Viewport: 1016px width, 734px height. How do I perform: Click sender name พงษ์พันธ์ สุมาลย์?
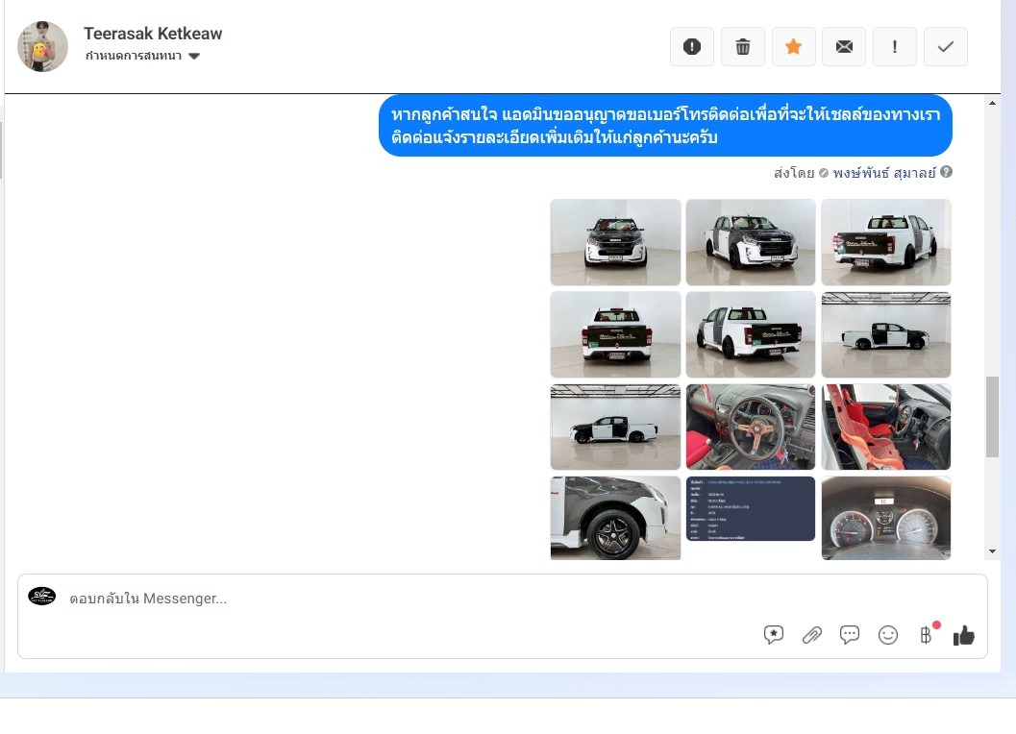click(883, 173)
